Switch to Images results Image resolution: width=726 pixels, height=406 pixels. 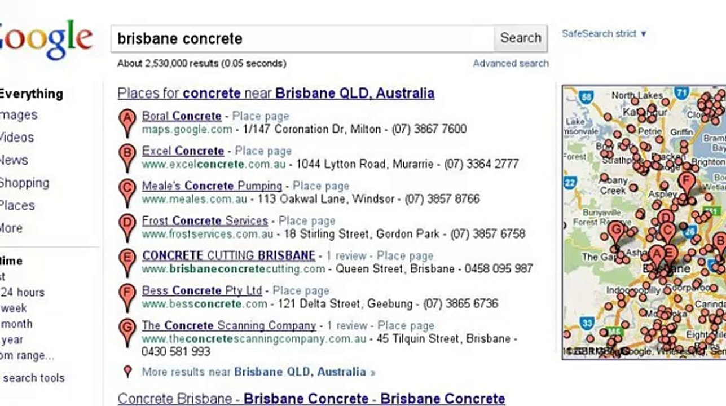(x=18, y=115)
